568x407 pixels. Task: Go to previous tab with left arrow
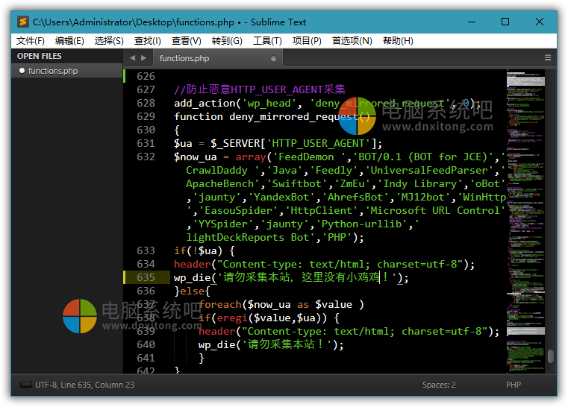[133, 58]
